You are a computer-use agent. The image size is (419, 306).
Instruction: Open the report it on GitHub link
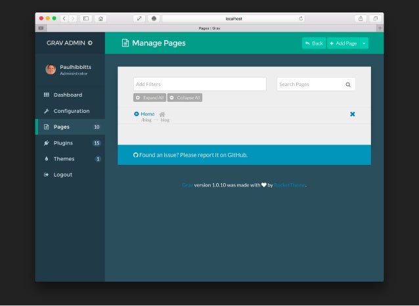pos(213,155)
